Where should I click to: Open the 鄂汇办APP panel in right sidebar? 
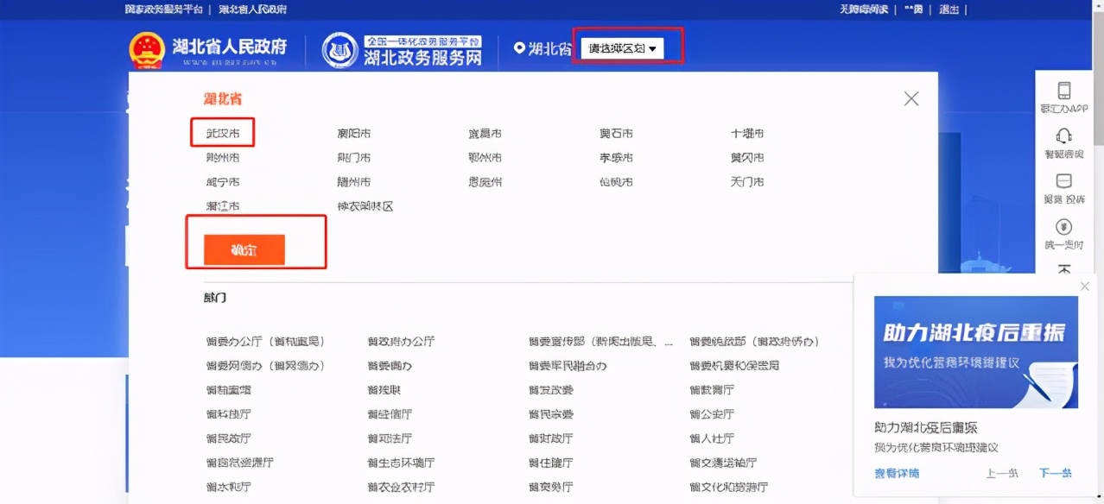pyautogui.click(x=1063, y=98)
